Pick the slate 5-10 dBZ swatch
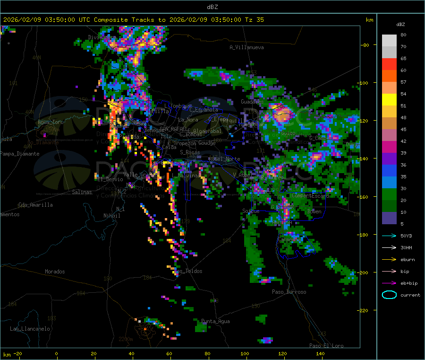This screenshot has width=425, height=360. (x=389, y=218)
